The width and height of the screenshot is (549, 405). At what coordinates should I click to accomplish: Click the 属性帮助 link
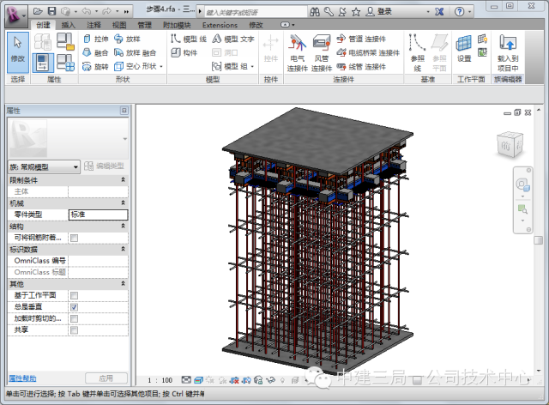click(x=22, y=378)
